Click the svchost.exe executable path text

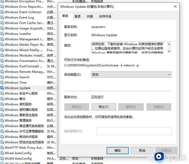[101, 65]
